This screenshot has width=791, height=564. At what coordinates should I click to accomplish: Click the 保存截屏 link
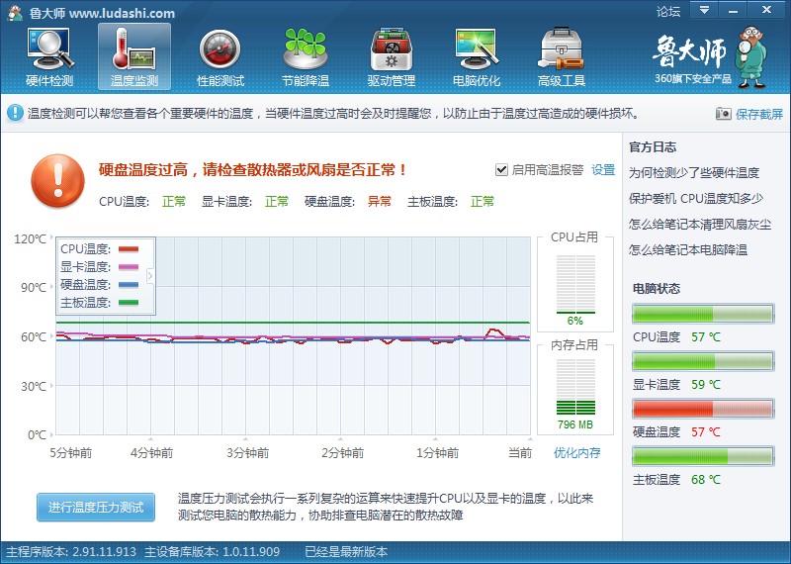point(758,114)
